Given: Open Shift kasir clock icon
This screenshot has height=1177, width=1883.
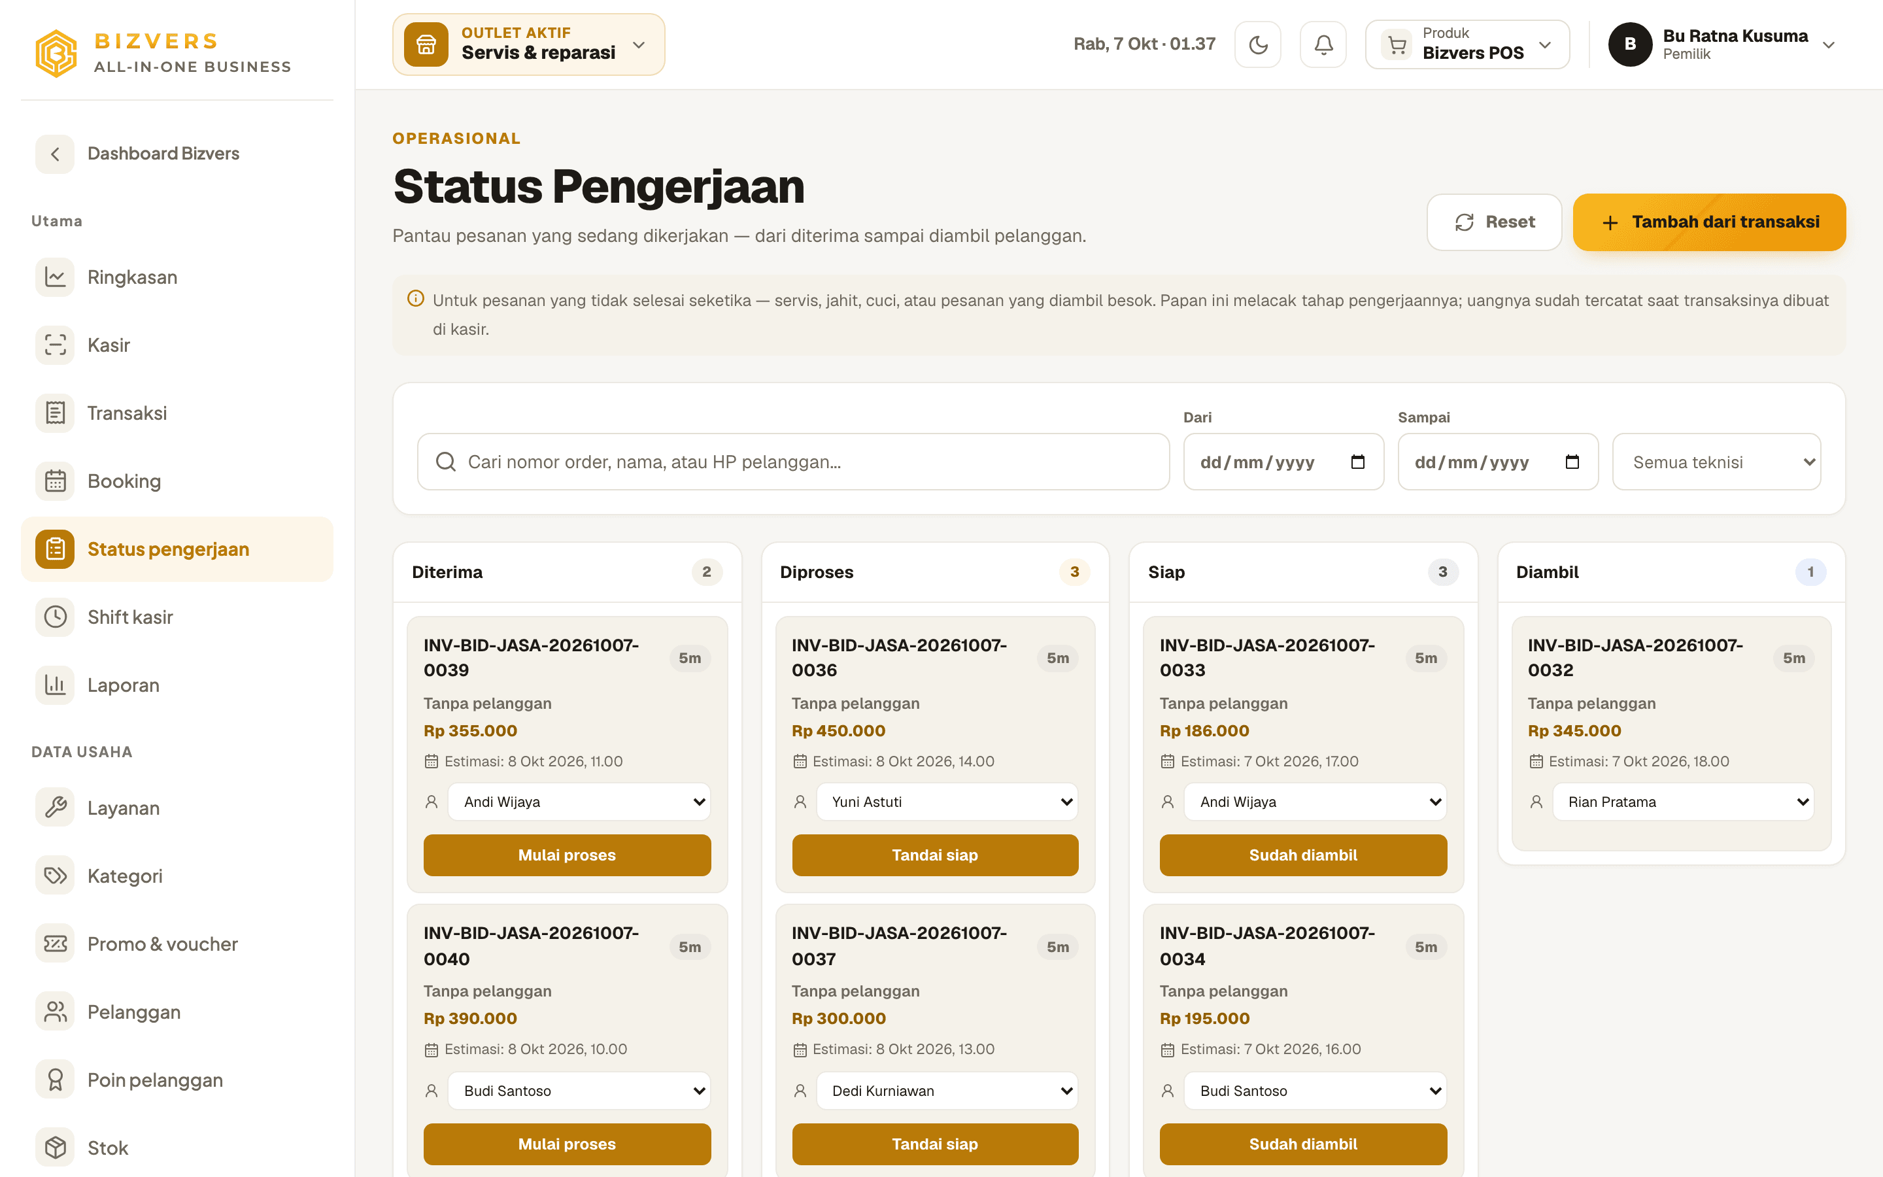Looking at the screenshot, I should click(55, 617).
